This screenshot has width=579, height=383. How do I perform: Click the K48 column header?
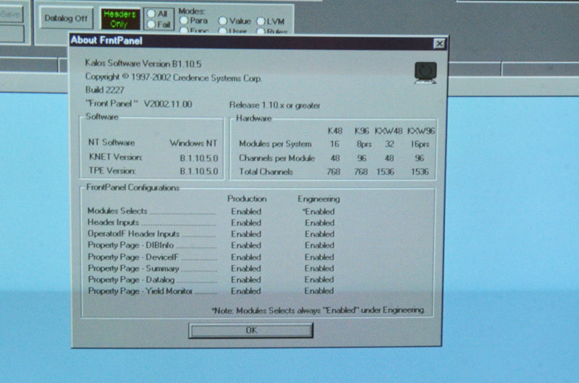pos(335,131)
